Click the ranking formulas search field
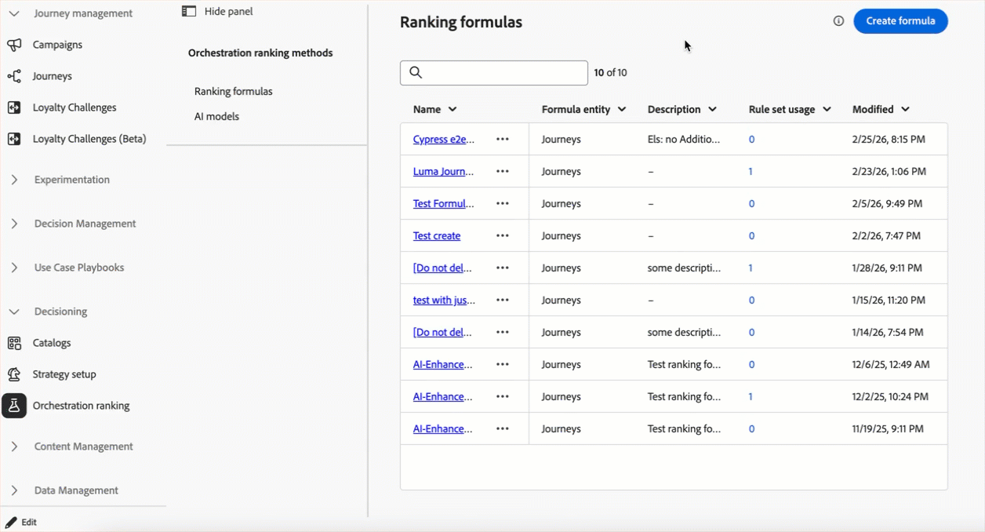Screen dimensions: 985x532 [502, 73]
